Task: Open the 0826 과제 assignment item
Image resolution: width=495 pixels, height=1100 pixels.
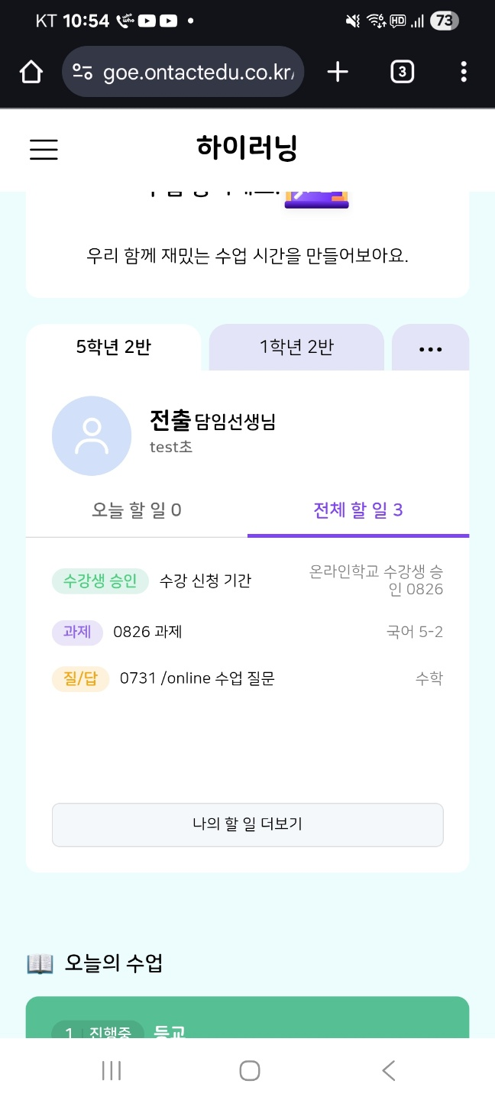Action: [x=147, y=632]
